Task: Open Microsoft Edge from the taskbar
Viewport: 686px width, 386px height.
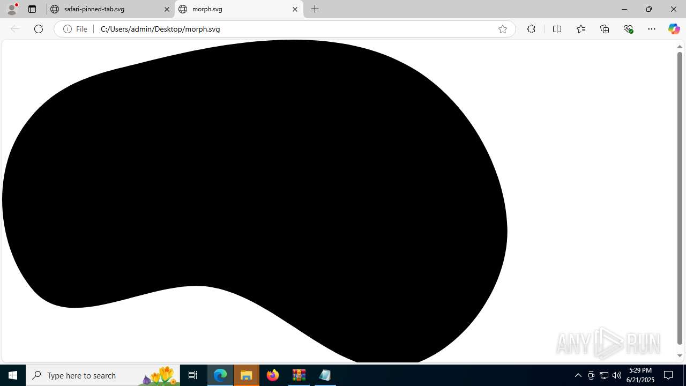Action: point(220,375)
